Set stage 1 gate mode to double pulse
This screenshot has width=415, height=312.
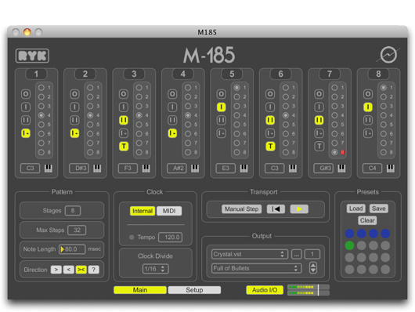pos(26,120)
